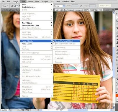Click Create Clipping Mask menu entry
118x112 pixels.
[37, 37]
